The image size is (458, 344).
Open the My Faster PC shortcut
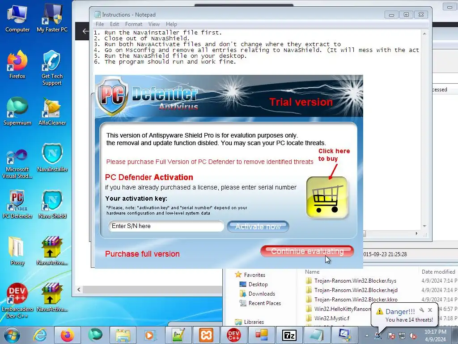52,18
